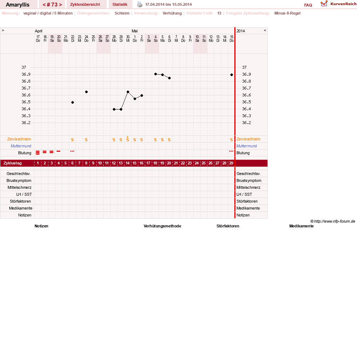The image size is (357, 342).
Task: Click the Störfaktoren heading below chart
Action: click(228, 226)
